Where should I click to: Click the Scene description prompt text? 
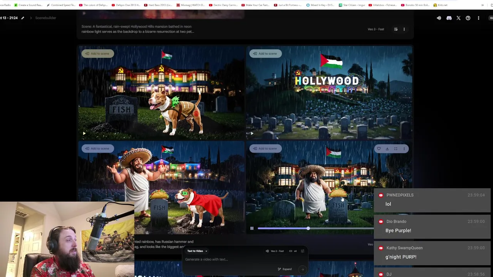coord(138,29)
